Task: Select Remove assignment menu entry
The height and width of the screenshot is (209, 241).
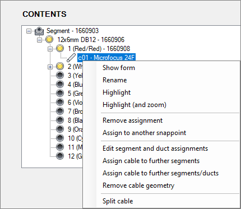Action: pyautogui.click(x=132, y=120)
